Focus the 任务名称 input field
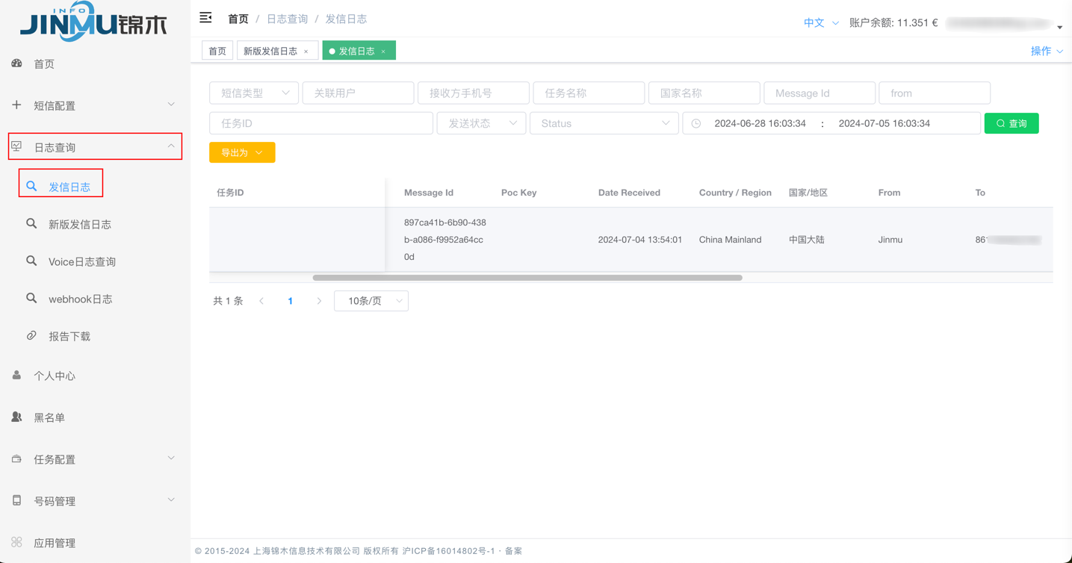This screenshot has width=1072, height=563. (x=589, y=93)
